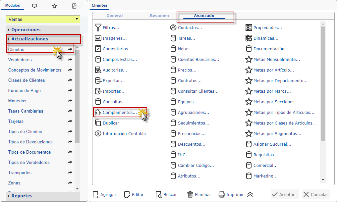This screenshot has height=202, width=338.
Task: Click the Metas Mensualmente star icon
Action: tap(249, 59)
